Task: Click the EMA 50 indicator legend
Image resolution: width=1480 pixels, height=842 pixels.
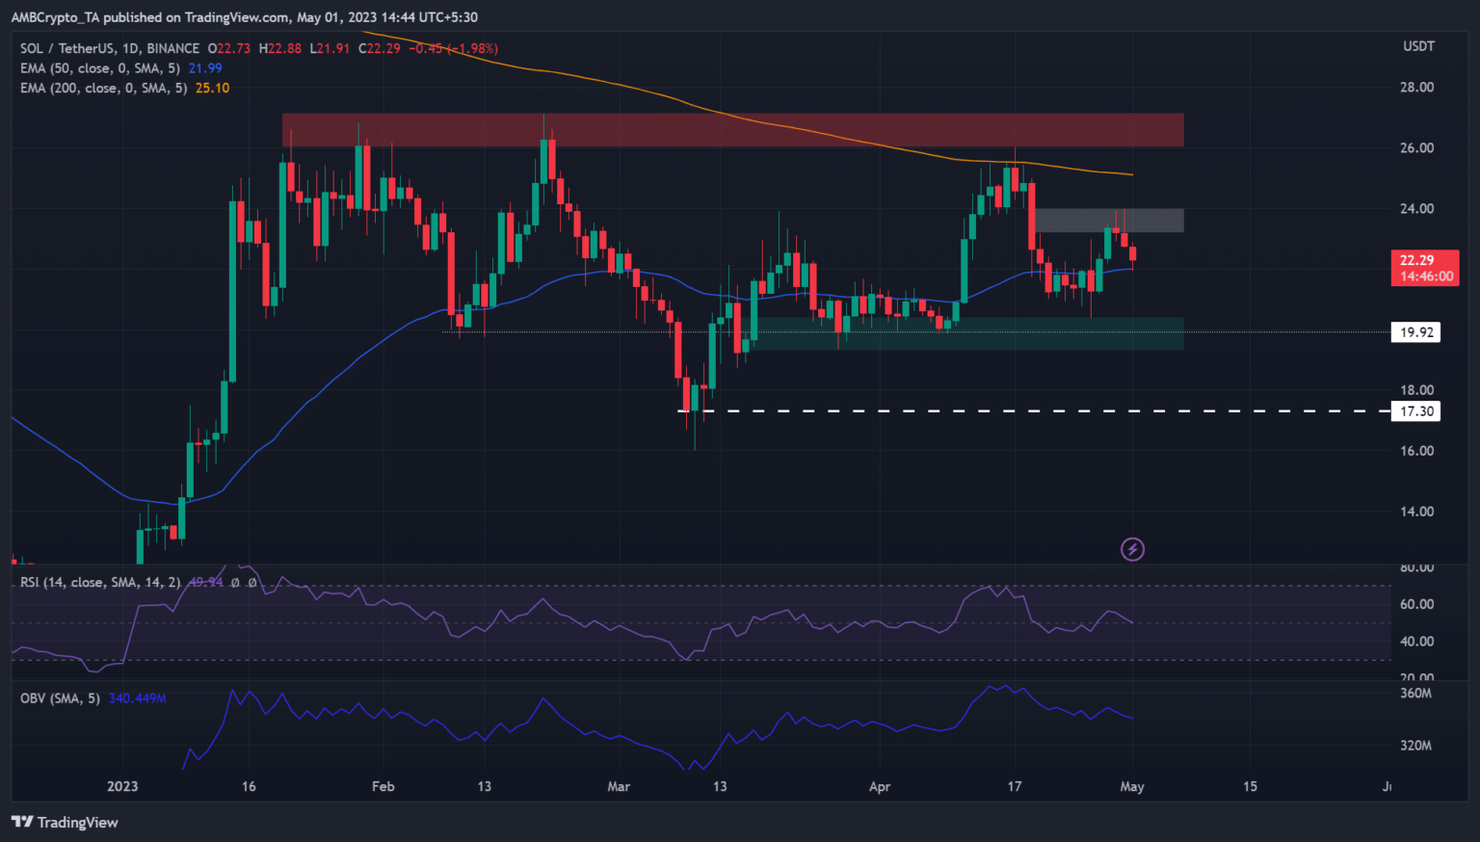Action: point(103,68)
